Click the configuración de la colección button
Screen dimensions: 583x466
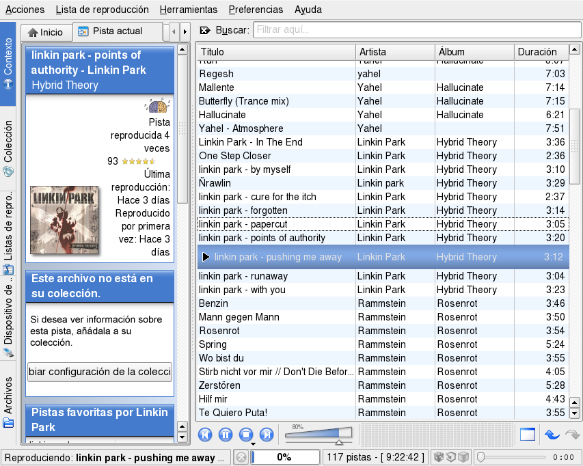click(x=100, y=372)
